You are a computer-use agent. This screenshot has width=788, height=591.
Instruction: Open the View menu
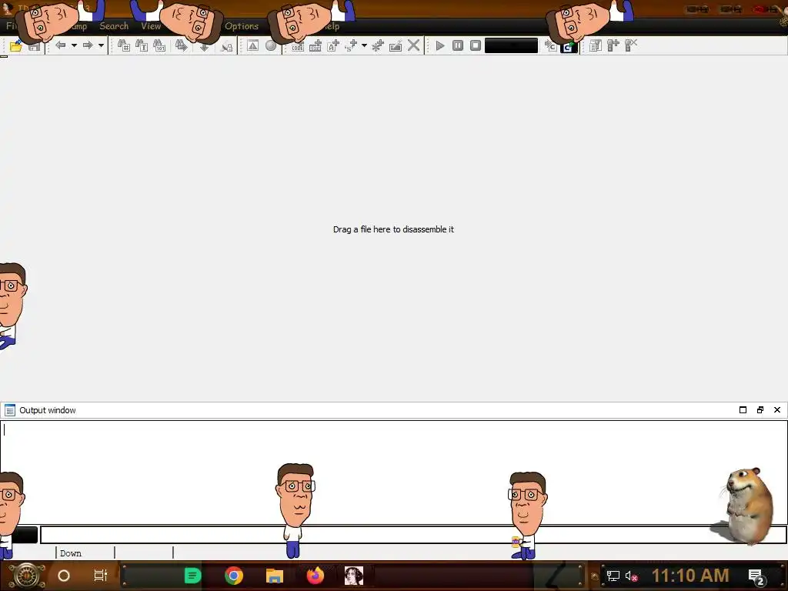click(x=151, y=26)
